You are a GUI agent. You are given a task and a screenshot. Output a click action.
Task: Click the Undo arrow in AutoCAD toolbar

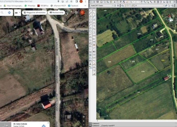[131, 2]
